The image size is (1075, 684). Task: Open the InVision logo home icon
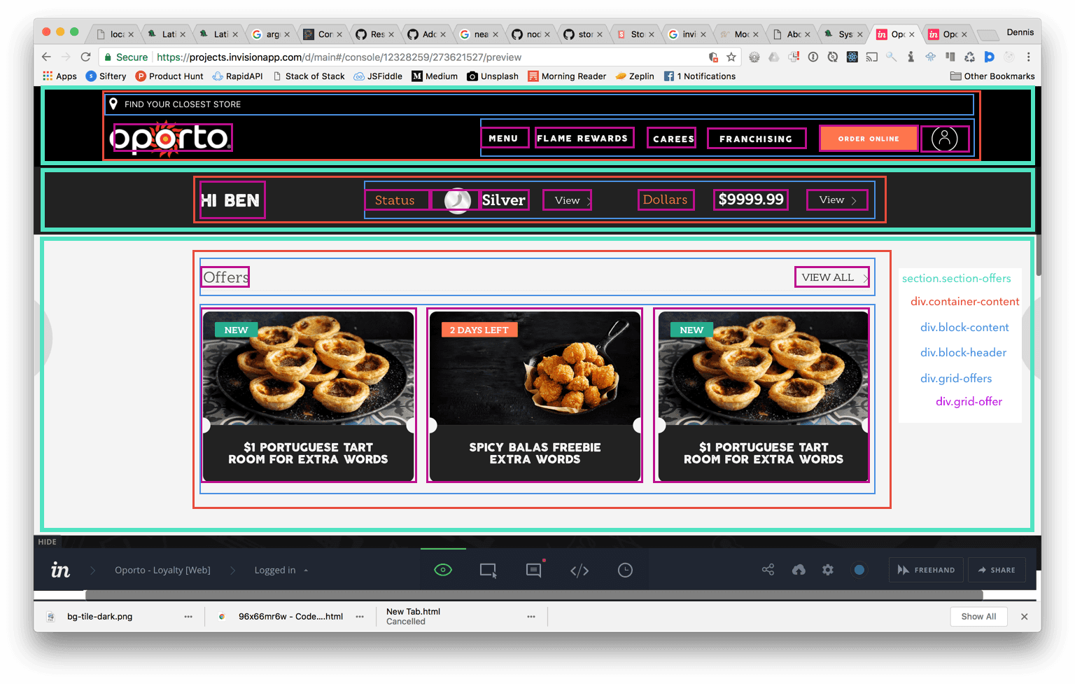tap(61, 571)
